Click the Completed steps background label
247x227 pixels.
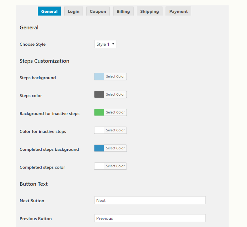point(49,150)
